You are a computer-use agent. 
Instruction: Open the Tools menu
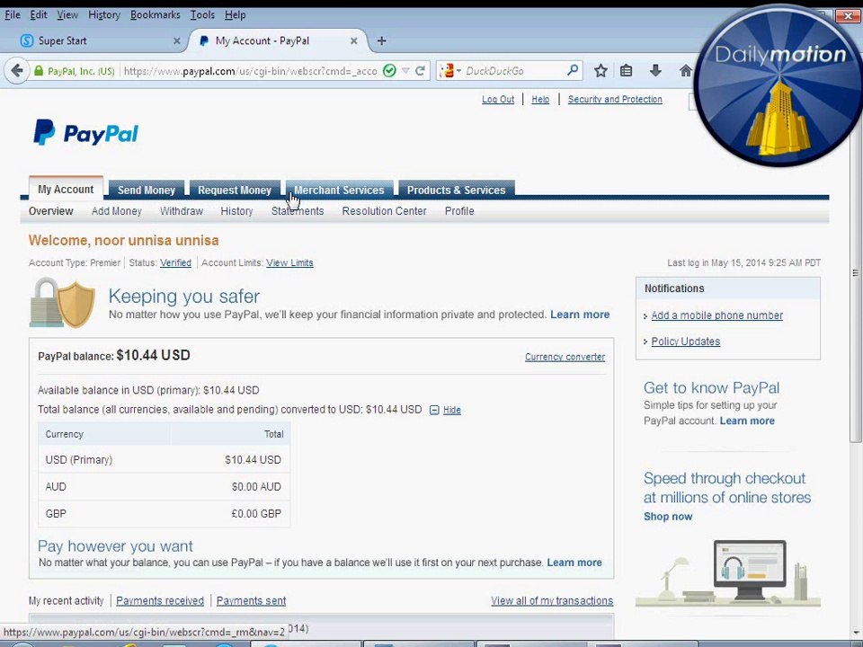[202, 15]
